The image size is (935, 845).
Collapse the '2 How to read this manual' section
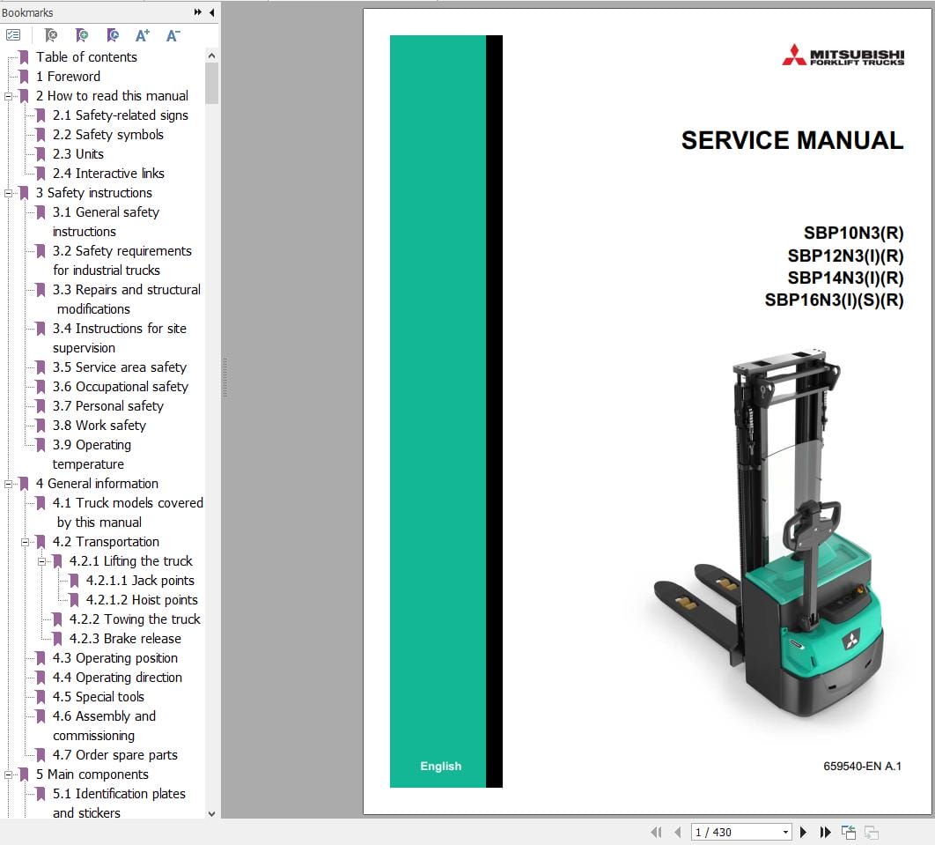coord(8,95)
